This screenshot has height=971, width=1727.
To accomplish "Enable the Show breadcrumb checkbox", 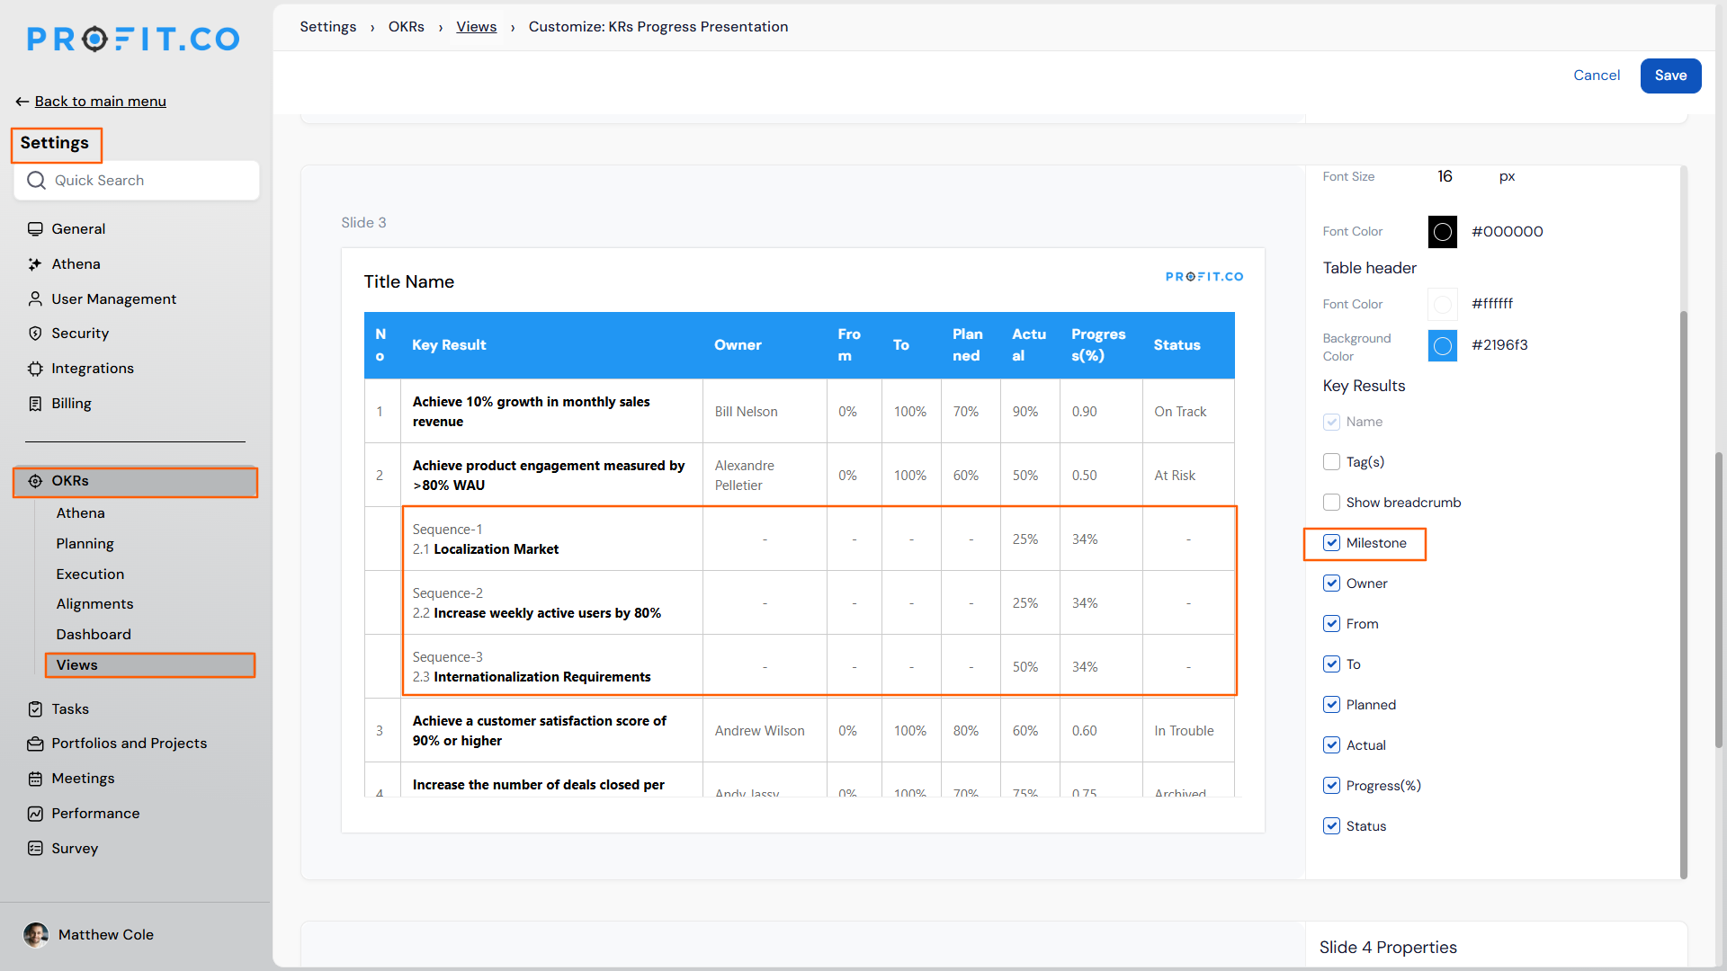I will (1331, 503).
